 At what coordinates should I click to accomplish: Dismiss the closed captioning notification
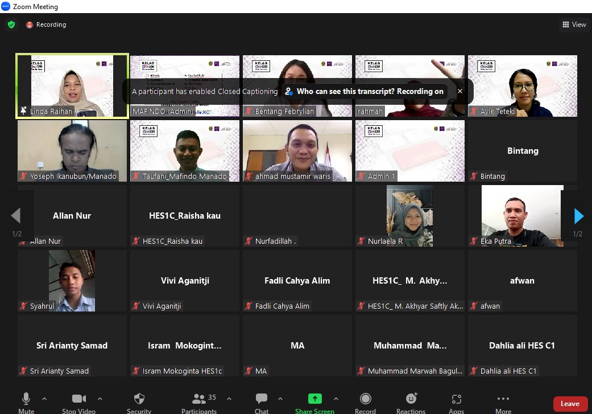point(460,91)
